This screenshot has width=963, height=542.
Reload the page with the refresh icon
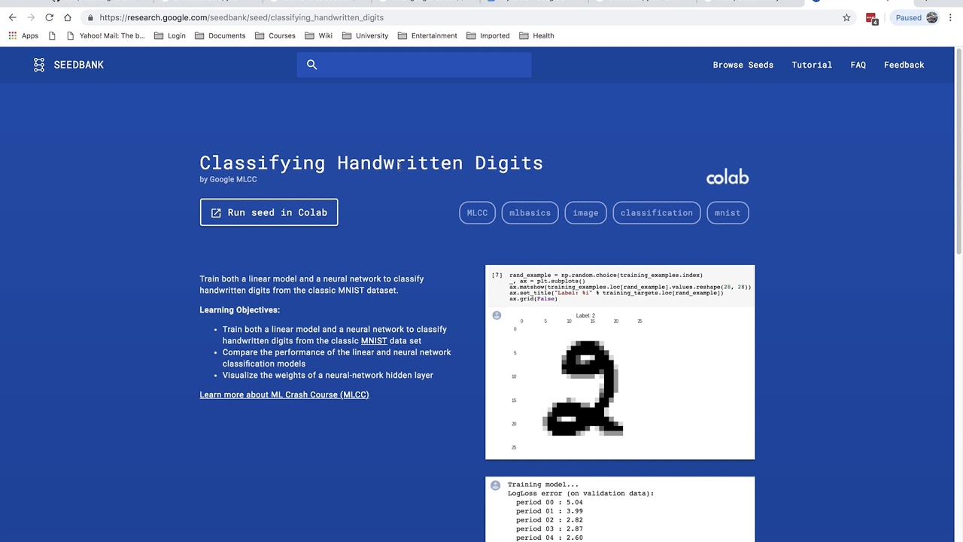coord(49,17)
